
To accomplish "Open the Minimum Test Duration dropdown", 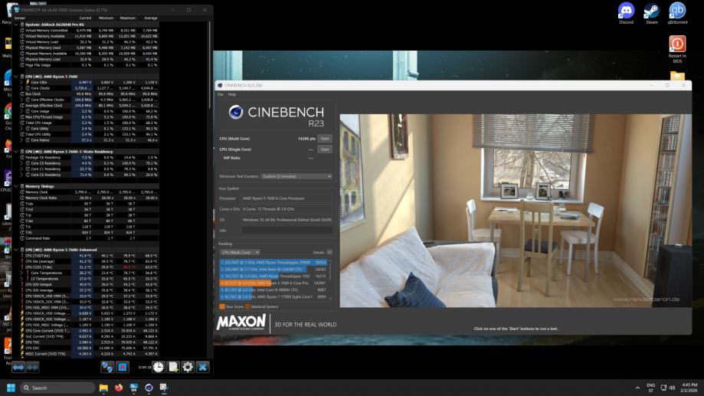I will [x=296, y=176].
